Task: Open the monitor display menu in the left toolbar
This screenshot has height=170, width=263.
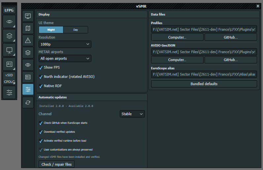Action: tap(9, 50)
